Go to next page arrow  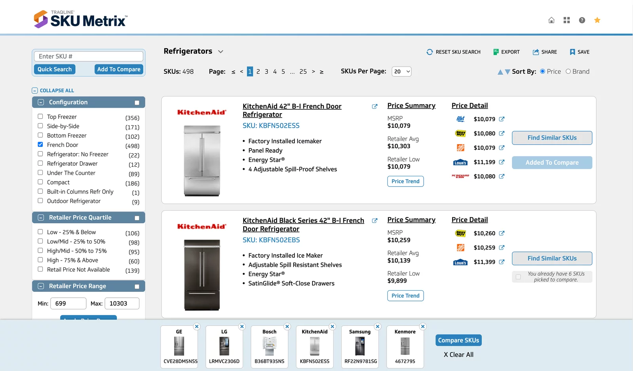click(313, 72)
